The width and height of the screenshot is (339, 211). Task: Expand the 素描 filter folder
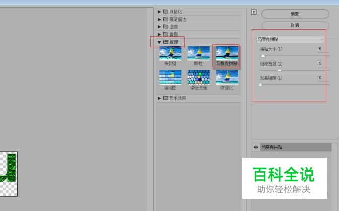(x=159, y=34)
